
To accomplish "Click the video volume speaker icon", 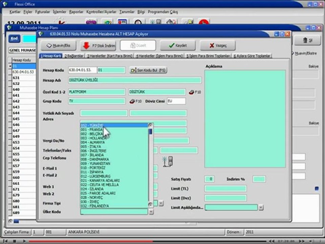I will pyautogui.click(x=311, y=241).
